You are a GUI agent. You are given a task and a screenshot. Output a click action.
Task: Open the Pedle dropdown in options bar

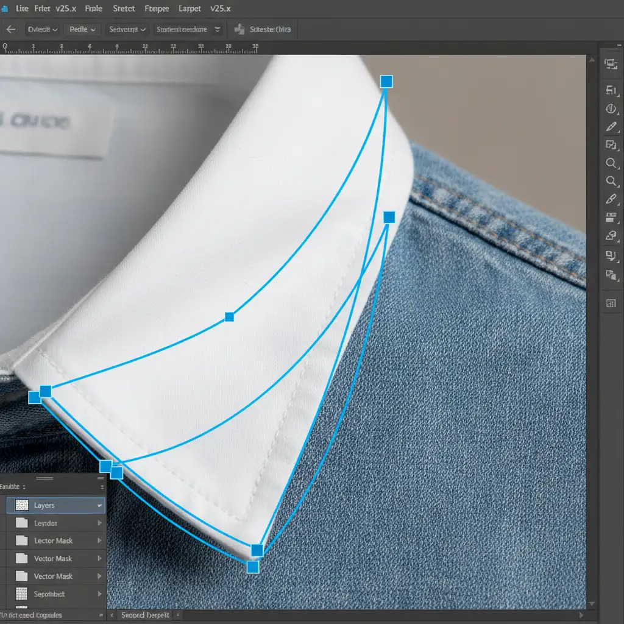click(83, 29)
